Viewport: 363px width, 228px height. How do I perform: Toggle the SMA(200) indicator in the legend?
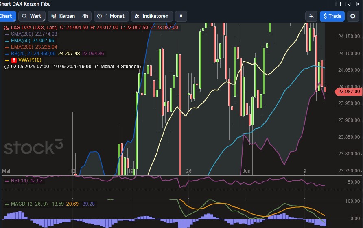[x=23, y=34]
